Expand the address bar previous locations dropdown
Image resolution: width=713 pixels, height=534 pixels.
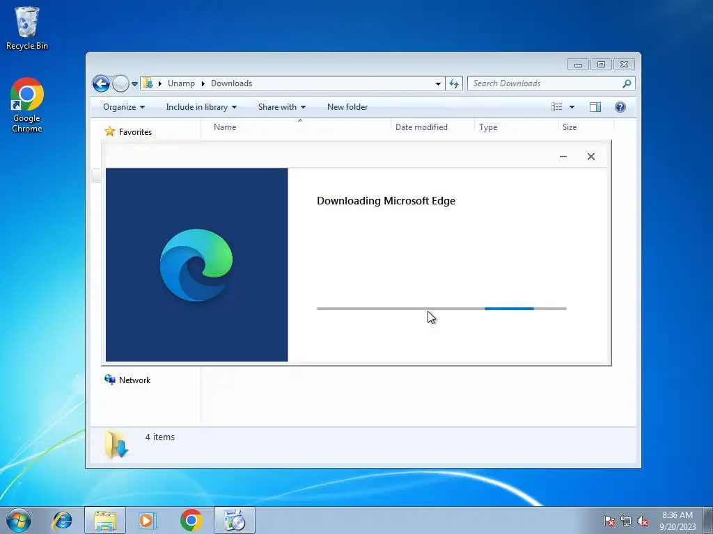[x=438, y=83]
